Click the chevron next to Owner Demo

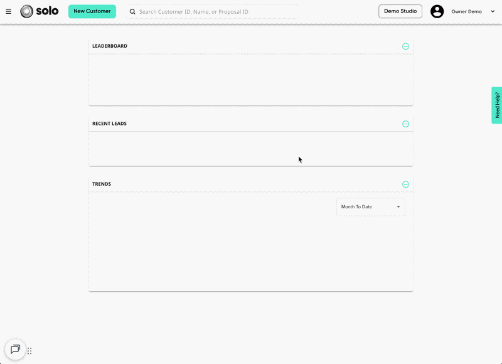493,11
